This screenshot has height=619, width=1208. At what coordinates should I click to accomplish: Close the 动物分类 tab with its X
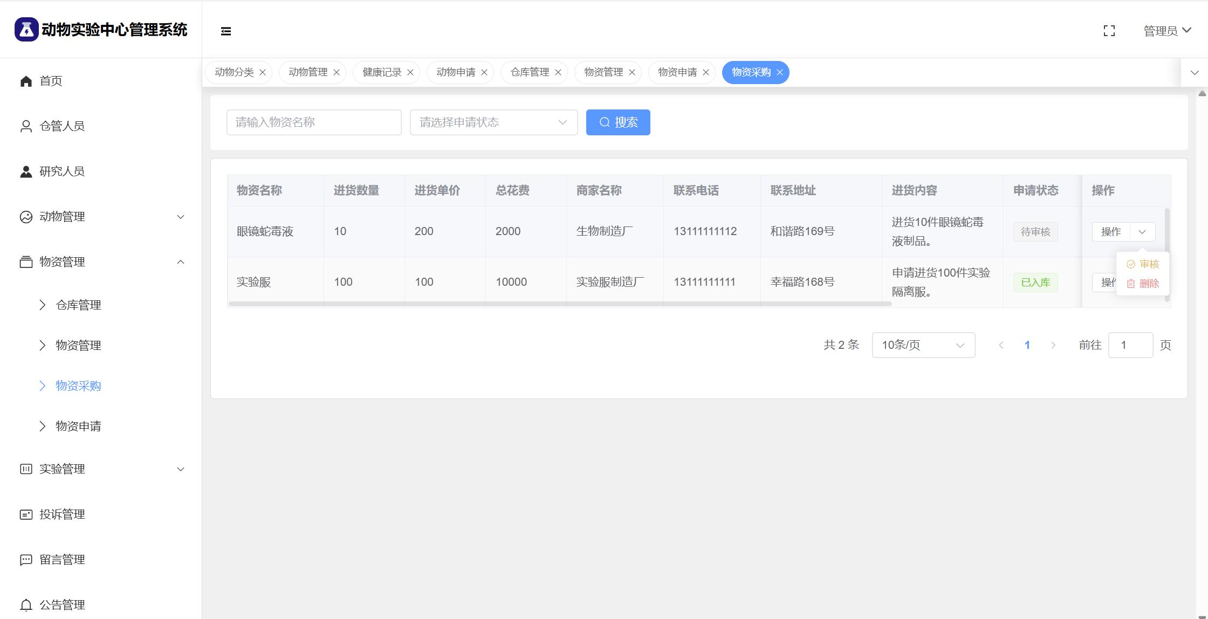263,72
